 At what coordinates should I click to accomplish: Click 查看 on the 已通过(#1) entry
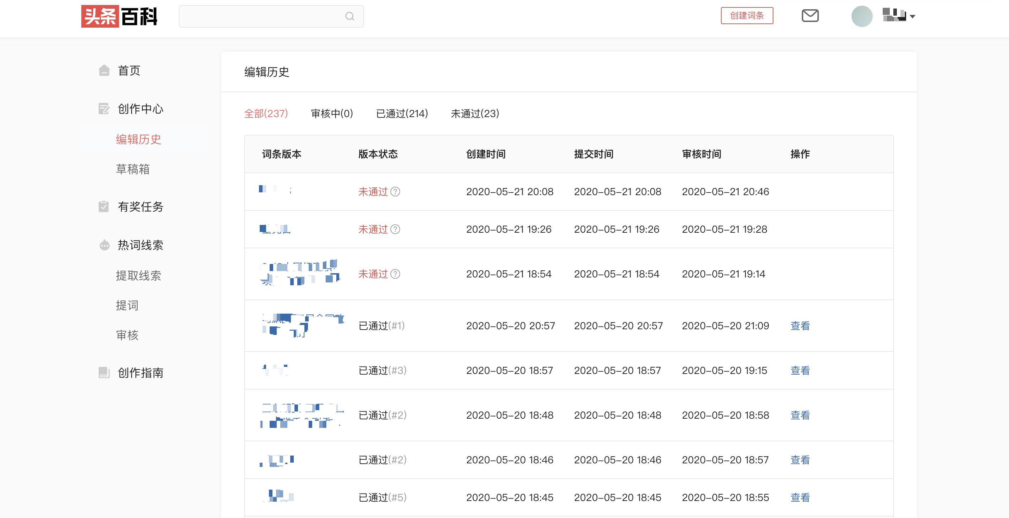pos(800,326)
